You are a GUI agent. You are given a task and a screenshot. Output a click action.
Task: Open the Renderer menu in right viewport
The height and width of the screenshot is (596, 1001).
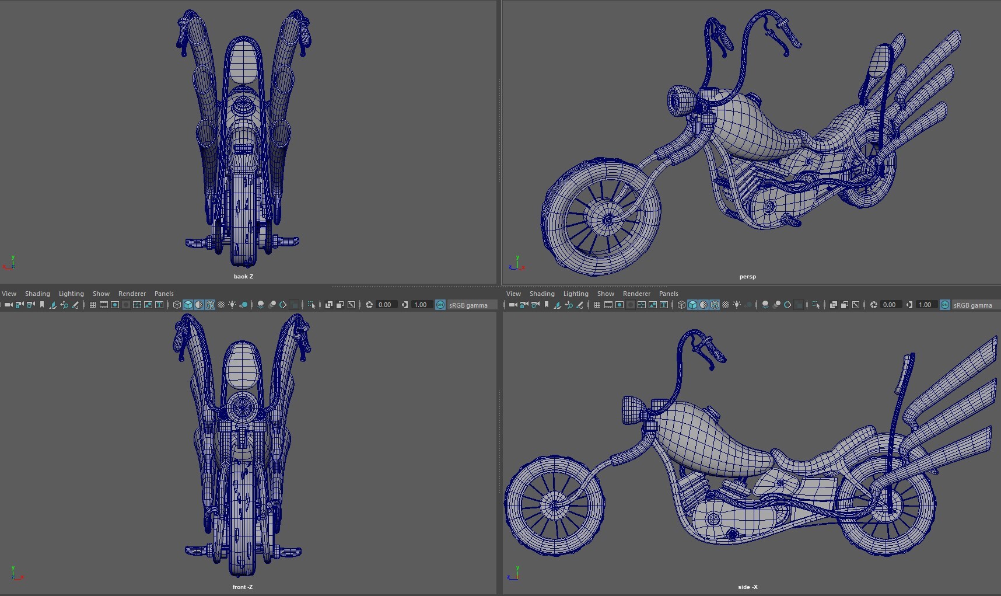point(636,294)
